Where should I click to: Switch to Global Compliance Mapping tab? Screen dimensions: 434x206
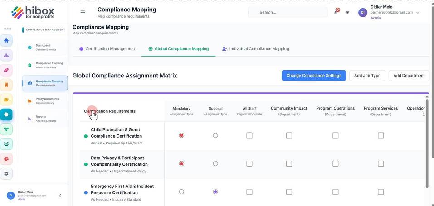pyautogui.click(x=179, y=49)
